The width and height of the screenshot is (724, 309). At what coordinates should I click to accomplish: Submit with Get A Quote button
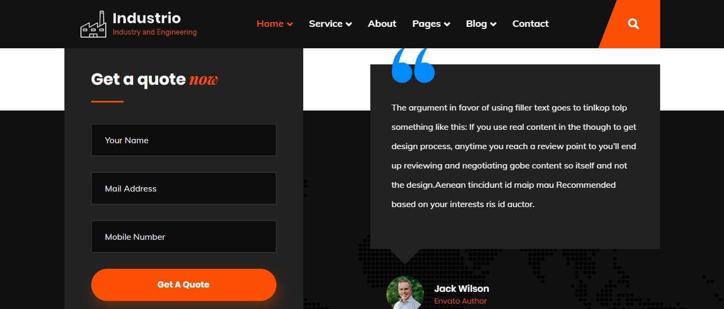coord(184,285)
